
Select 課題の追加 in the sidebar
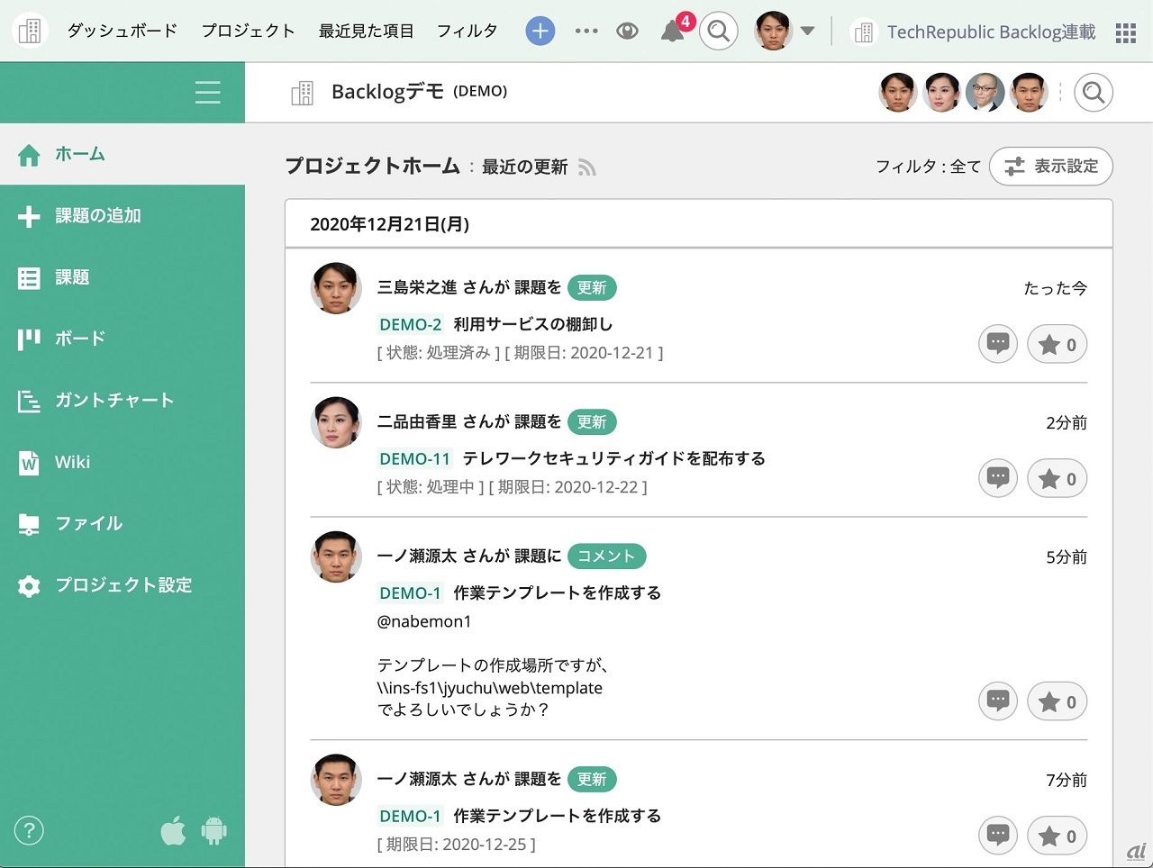tap(123, 216)
